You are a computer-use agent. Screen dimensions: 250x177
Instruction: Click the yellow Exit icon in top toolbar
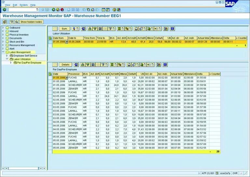[x=58, y=10]
